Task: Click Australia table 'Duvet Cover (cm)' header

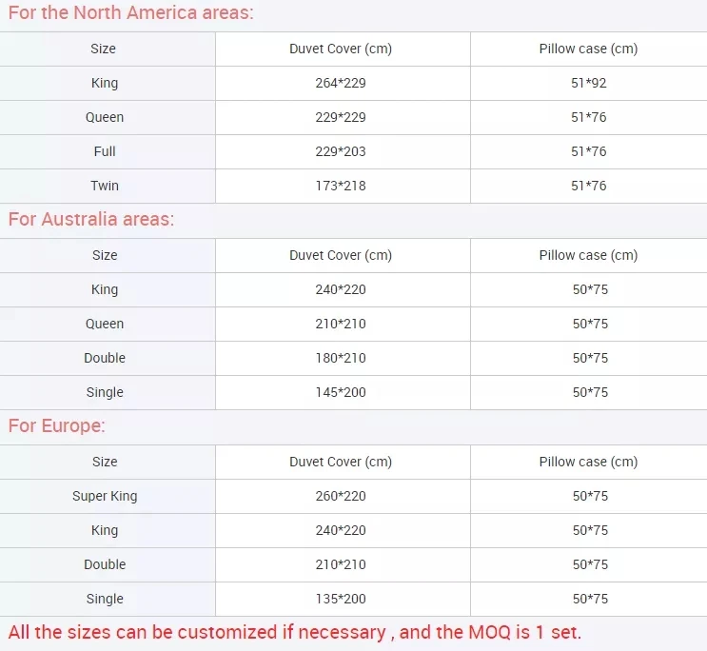Action: (x=341, y=255)
